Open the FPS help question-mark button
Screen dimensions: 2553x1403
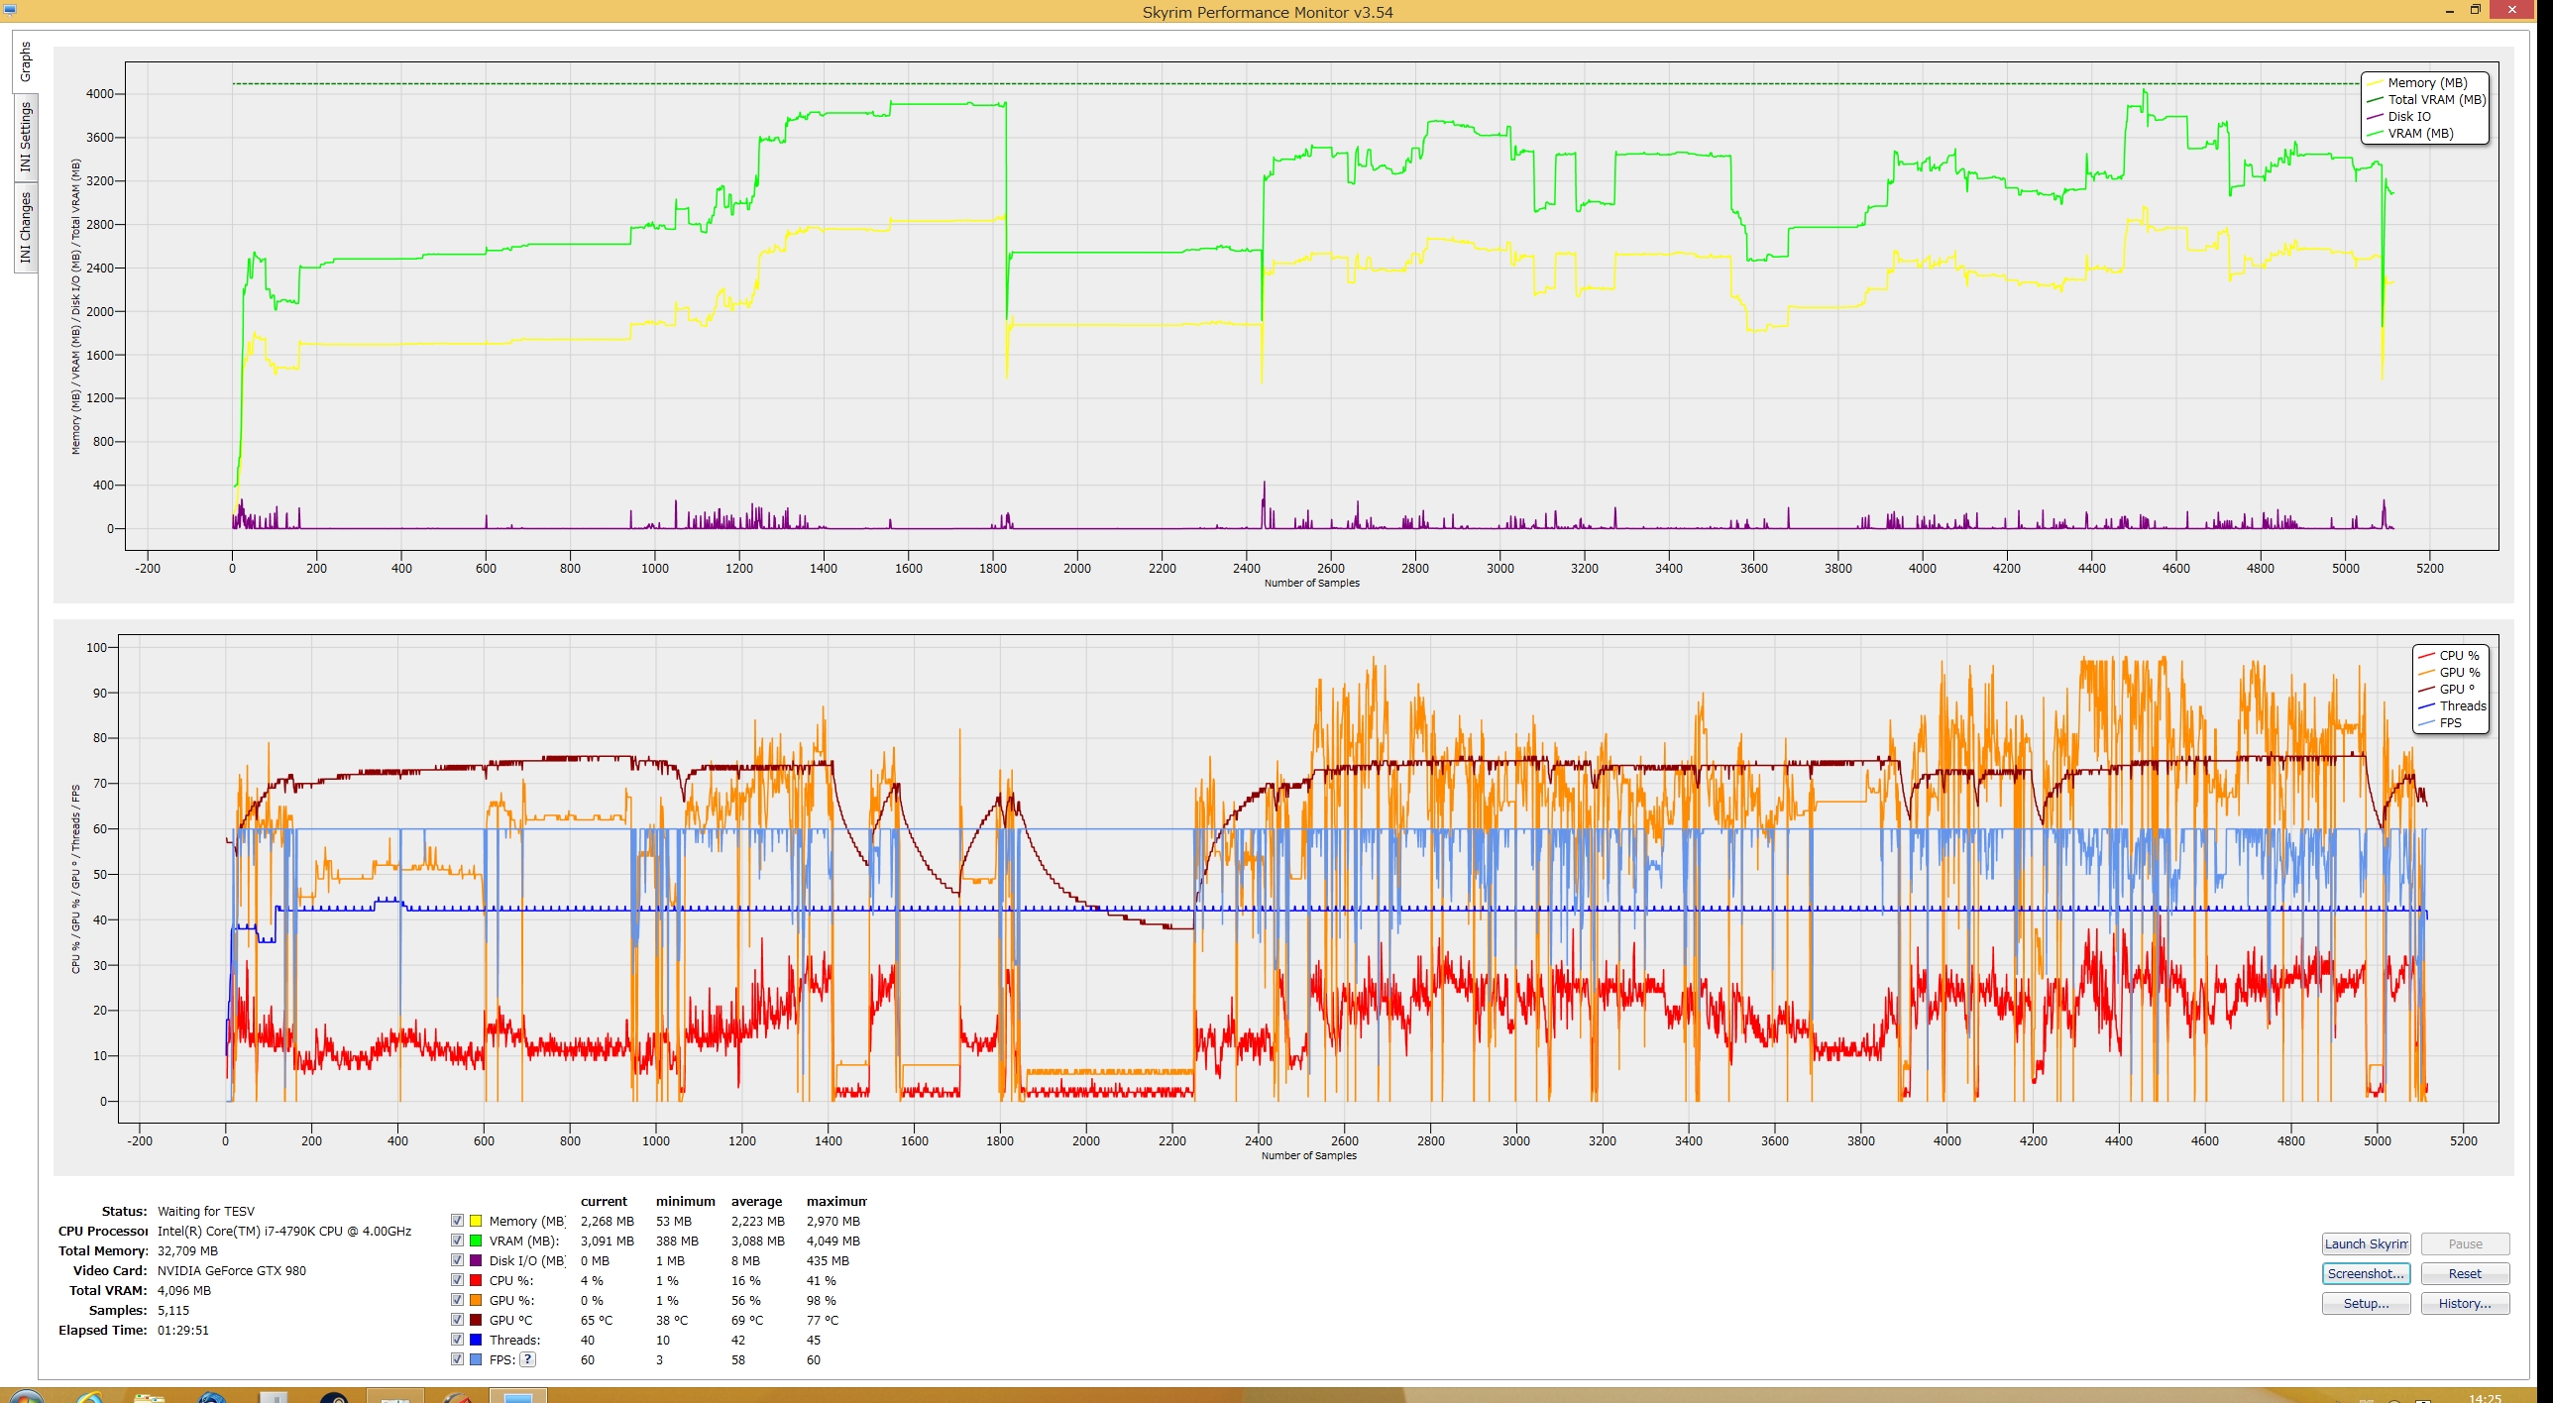click(x=528, y=1359)
